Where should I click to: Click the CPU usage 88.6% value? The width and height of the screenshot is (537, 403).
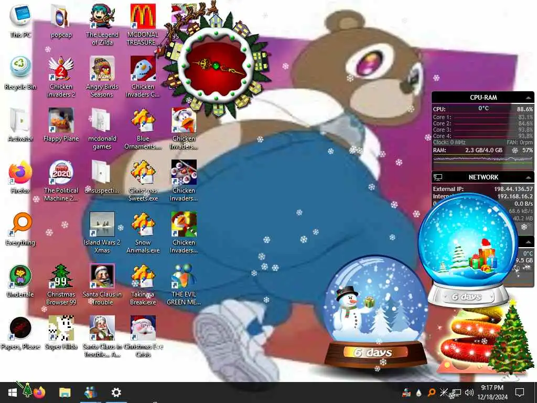(x=524, y=109)
